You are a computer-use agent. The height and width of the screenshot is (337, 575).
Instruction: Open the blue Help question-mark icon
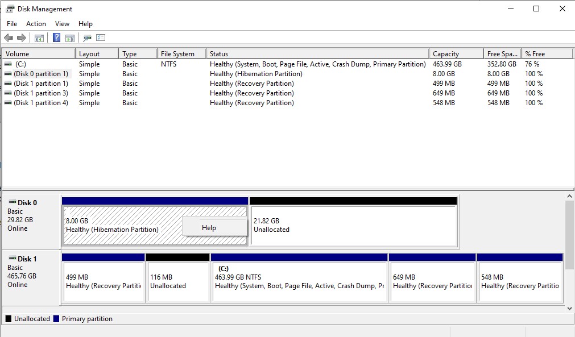click(56, 38)
